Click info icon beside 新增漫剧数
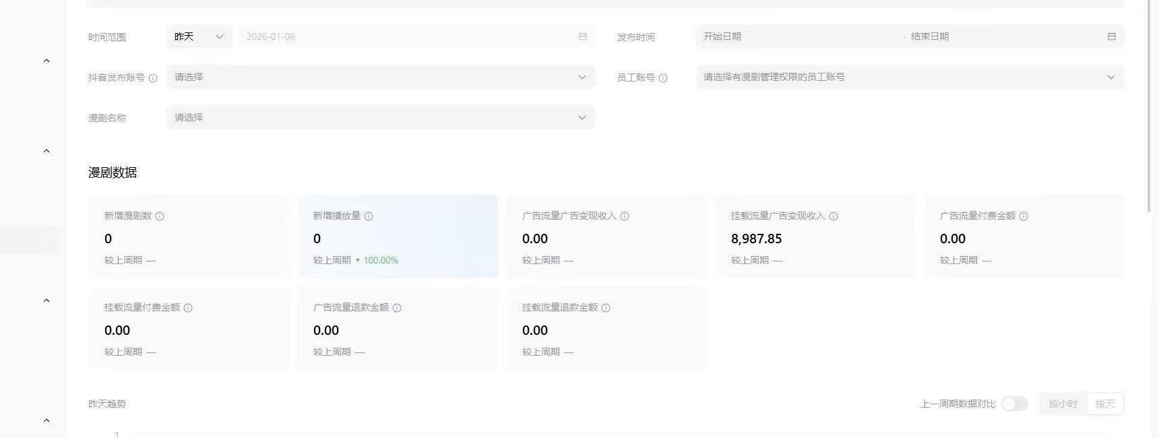 click(x=160, y=216)
